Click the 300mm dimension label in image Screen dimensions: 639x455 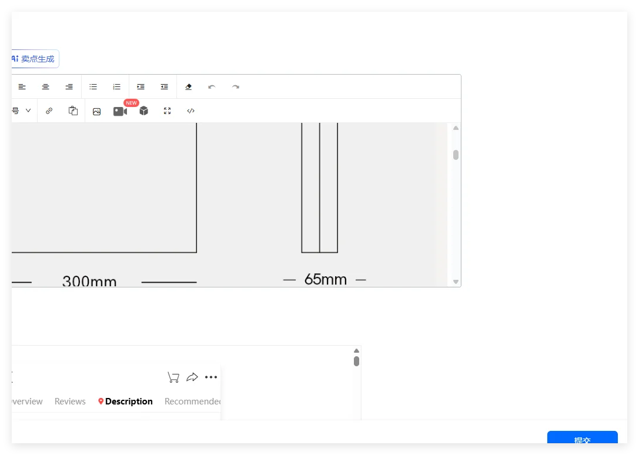89,281
